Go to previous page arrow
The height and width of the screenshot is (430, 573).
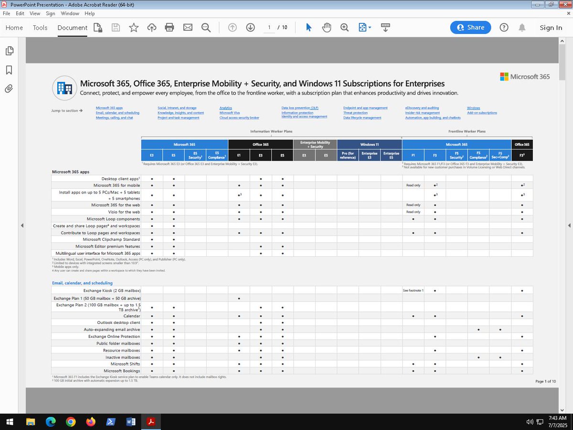pos(233,27)
